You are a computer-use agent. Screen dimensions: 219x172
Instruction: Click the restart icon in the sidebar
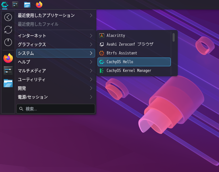coord(8,30)
